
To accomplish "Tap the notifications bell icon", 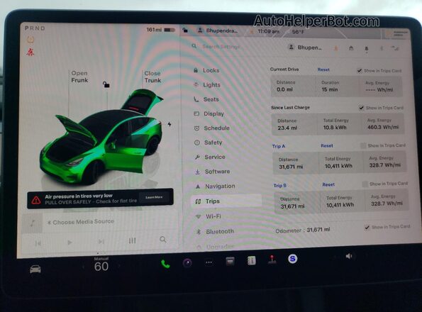I will pos(366,49).
